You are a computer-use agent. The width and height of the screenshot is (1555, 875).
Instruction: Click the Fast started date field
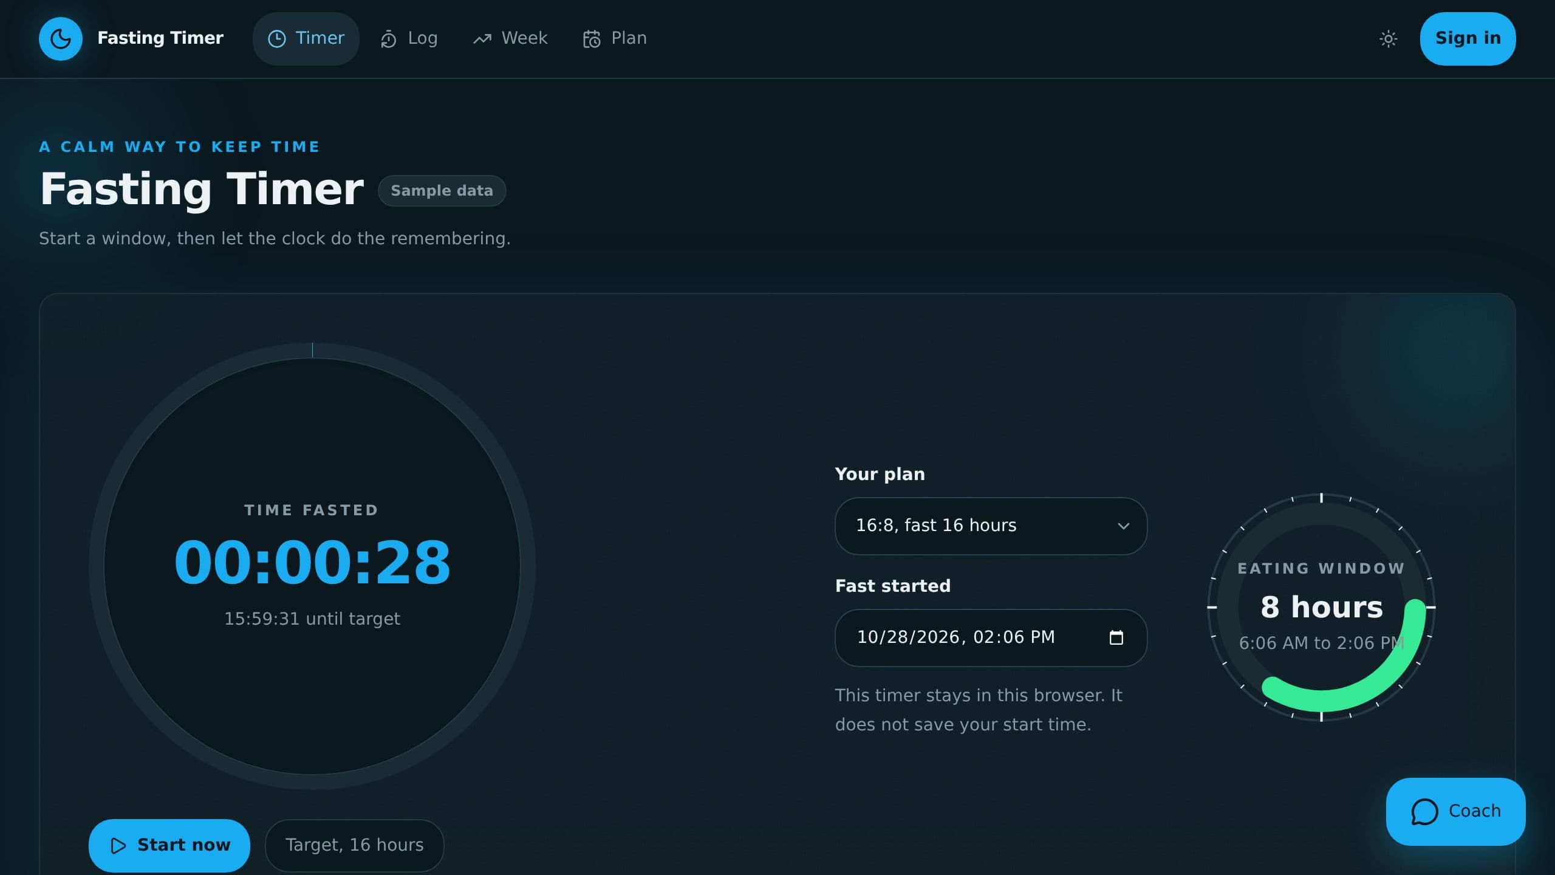[991, 638]
